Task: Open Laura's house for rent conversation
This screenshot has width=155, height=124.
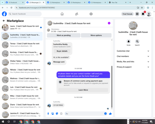Action: 22,28
